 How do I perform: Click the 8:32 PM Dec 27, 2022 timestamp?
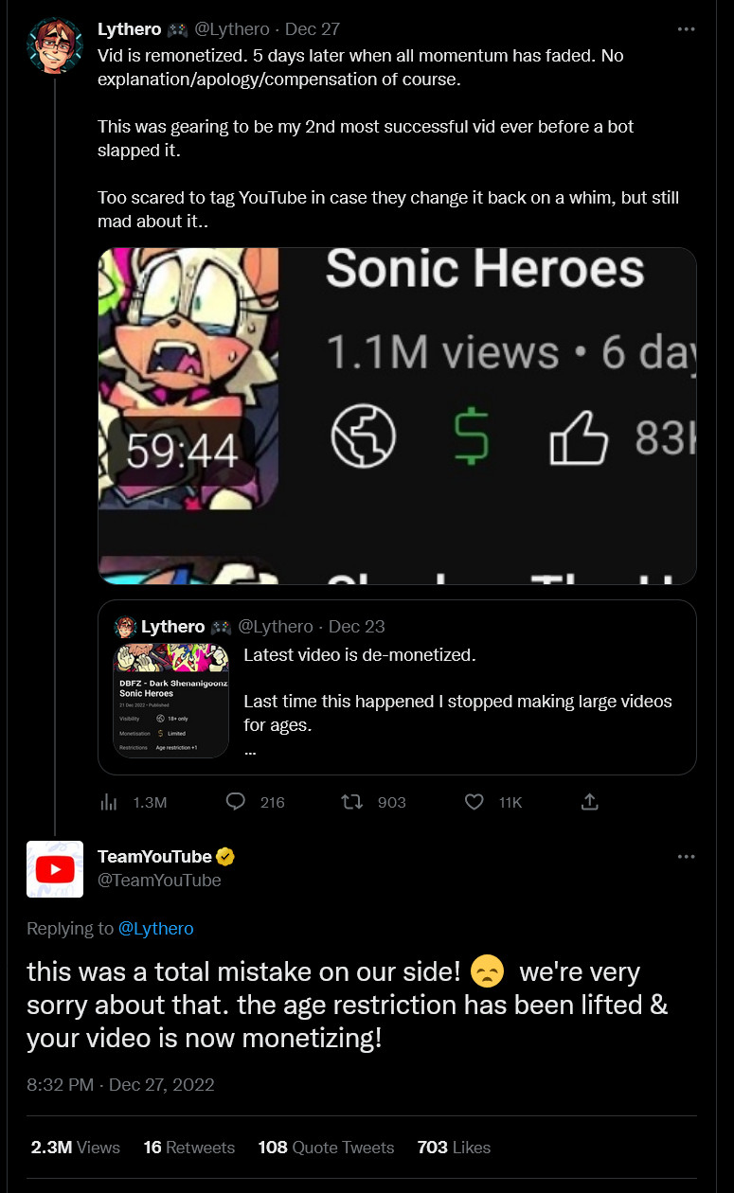coord(120,1084)
